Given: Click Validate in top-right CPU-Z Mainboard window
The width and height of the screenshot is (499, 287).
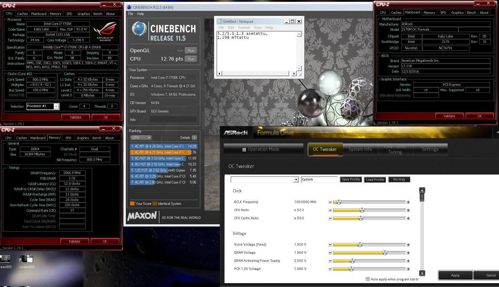Looking at the screenshot, I should [449, 116].
